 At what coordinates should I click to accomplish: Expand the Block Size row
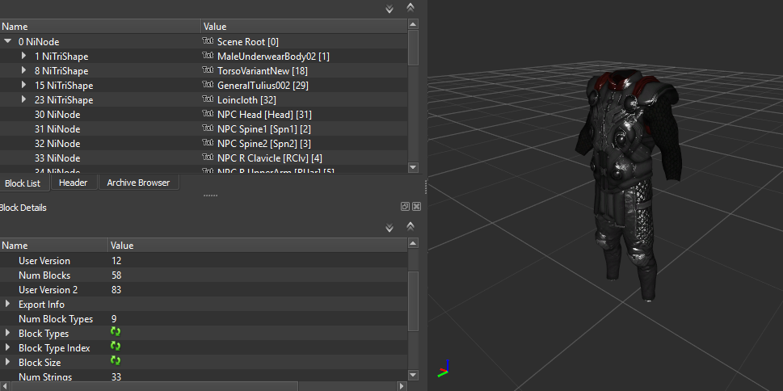pos(7,362)
